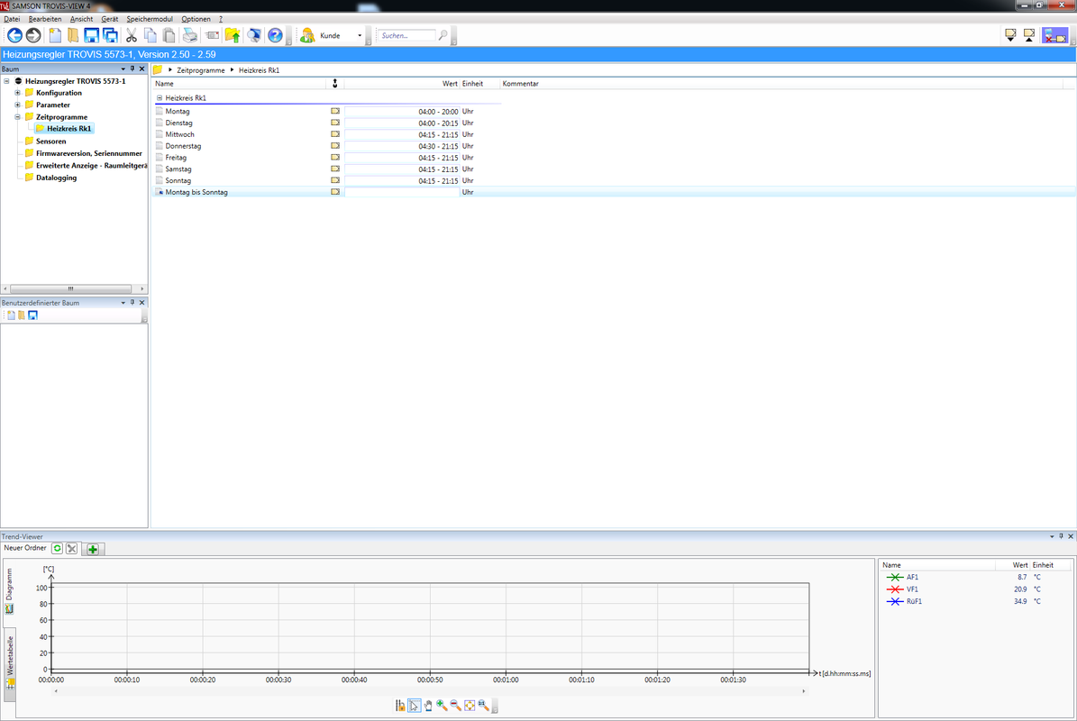
Task: Click the grey Forward navigation arrow
Action: tap(33, 35)
